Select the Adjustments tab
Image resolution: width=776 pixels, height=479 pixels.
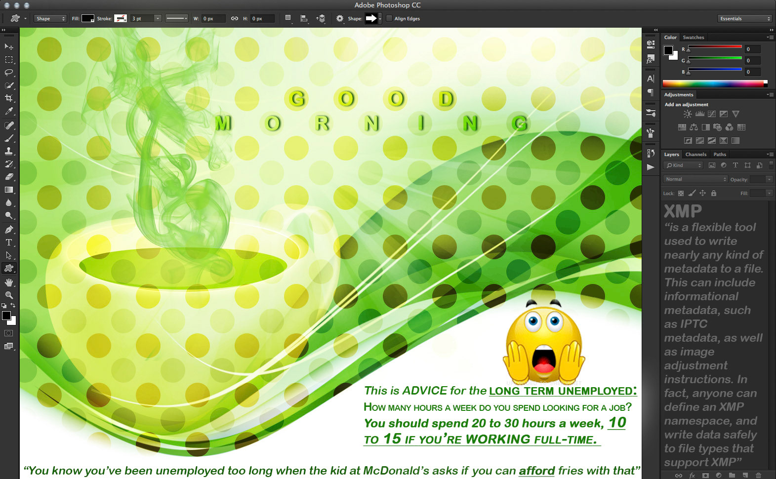click(x=678, y=95)
